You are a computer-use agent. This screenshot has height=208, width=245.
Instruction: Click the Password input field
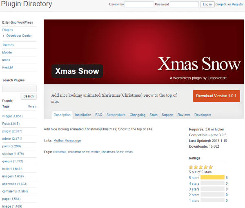point(184,4)
